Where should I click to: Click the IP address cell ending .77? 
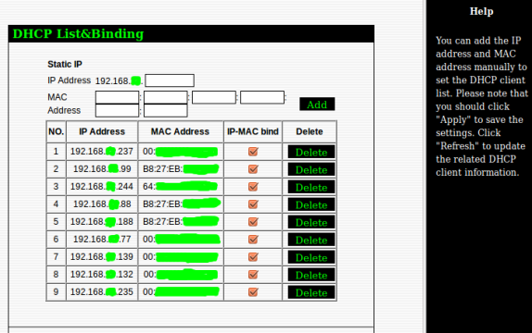click(102, 240)
